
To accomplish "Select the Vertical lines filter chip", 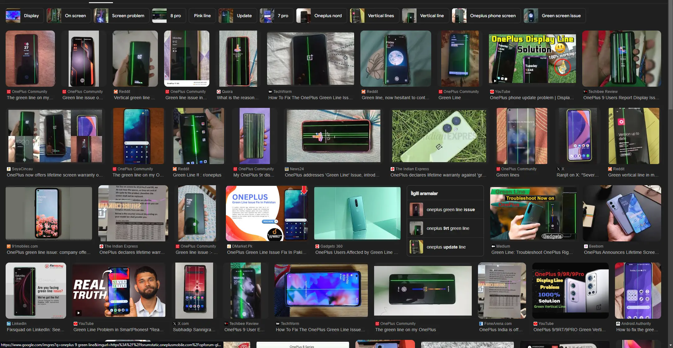I will [x=374, y=16].
